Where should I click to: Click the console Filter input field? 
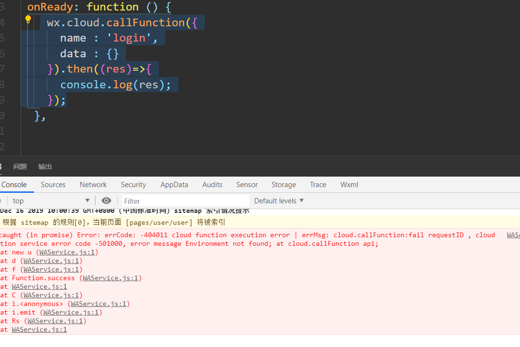tap(186, 201)
